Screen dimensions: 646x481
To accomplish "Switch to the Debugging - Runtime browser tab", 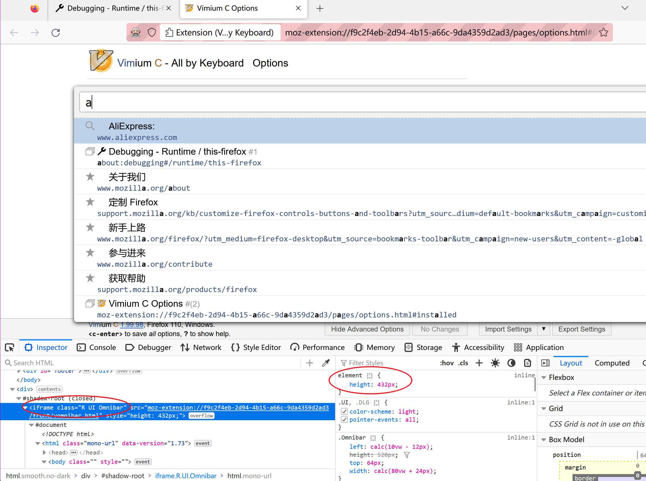I will 111,8.
